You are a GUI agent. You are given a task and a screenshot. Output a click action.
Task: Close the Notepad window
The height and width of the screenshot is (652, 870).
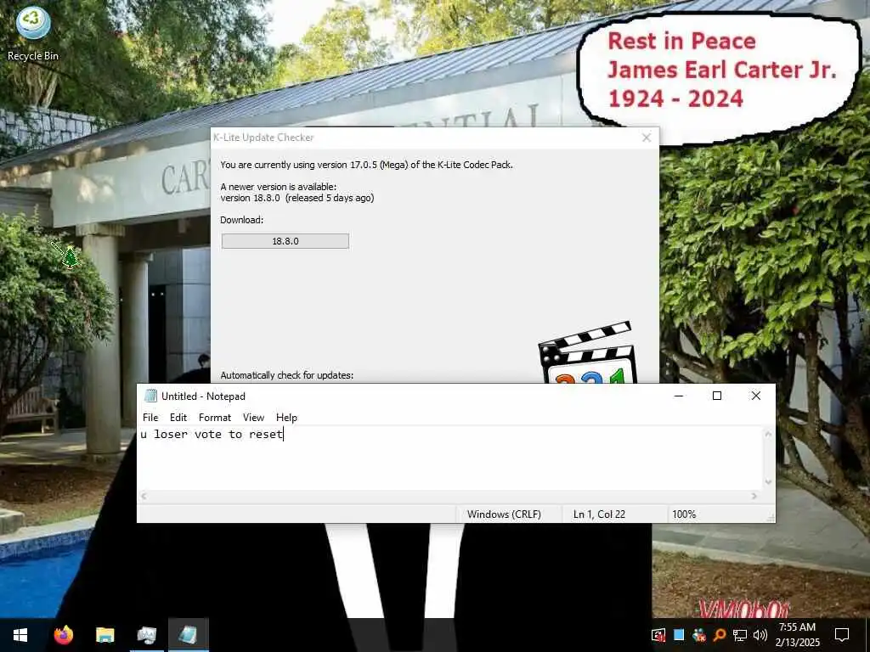coord(755,396)
